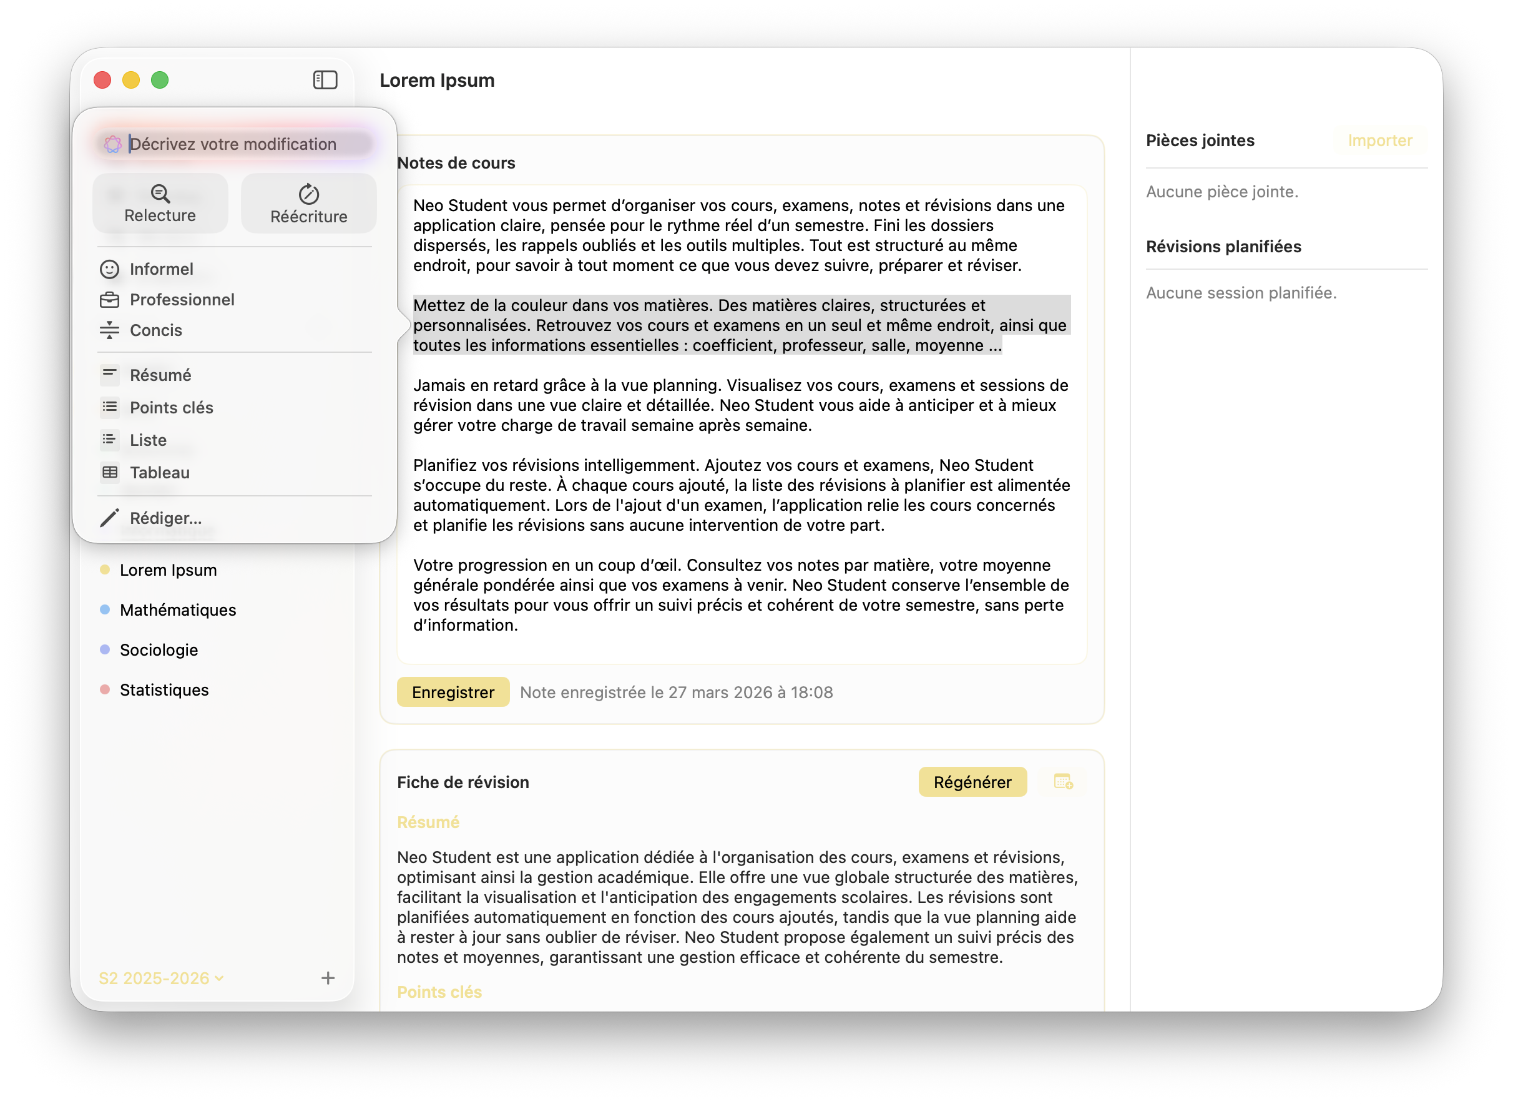This screenshot has height=1104, width=1513.
Task: Click the Professionnel briefcase icon
Action: tap(110, 300)
